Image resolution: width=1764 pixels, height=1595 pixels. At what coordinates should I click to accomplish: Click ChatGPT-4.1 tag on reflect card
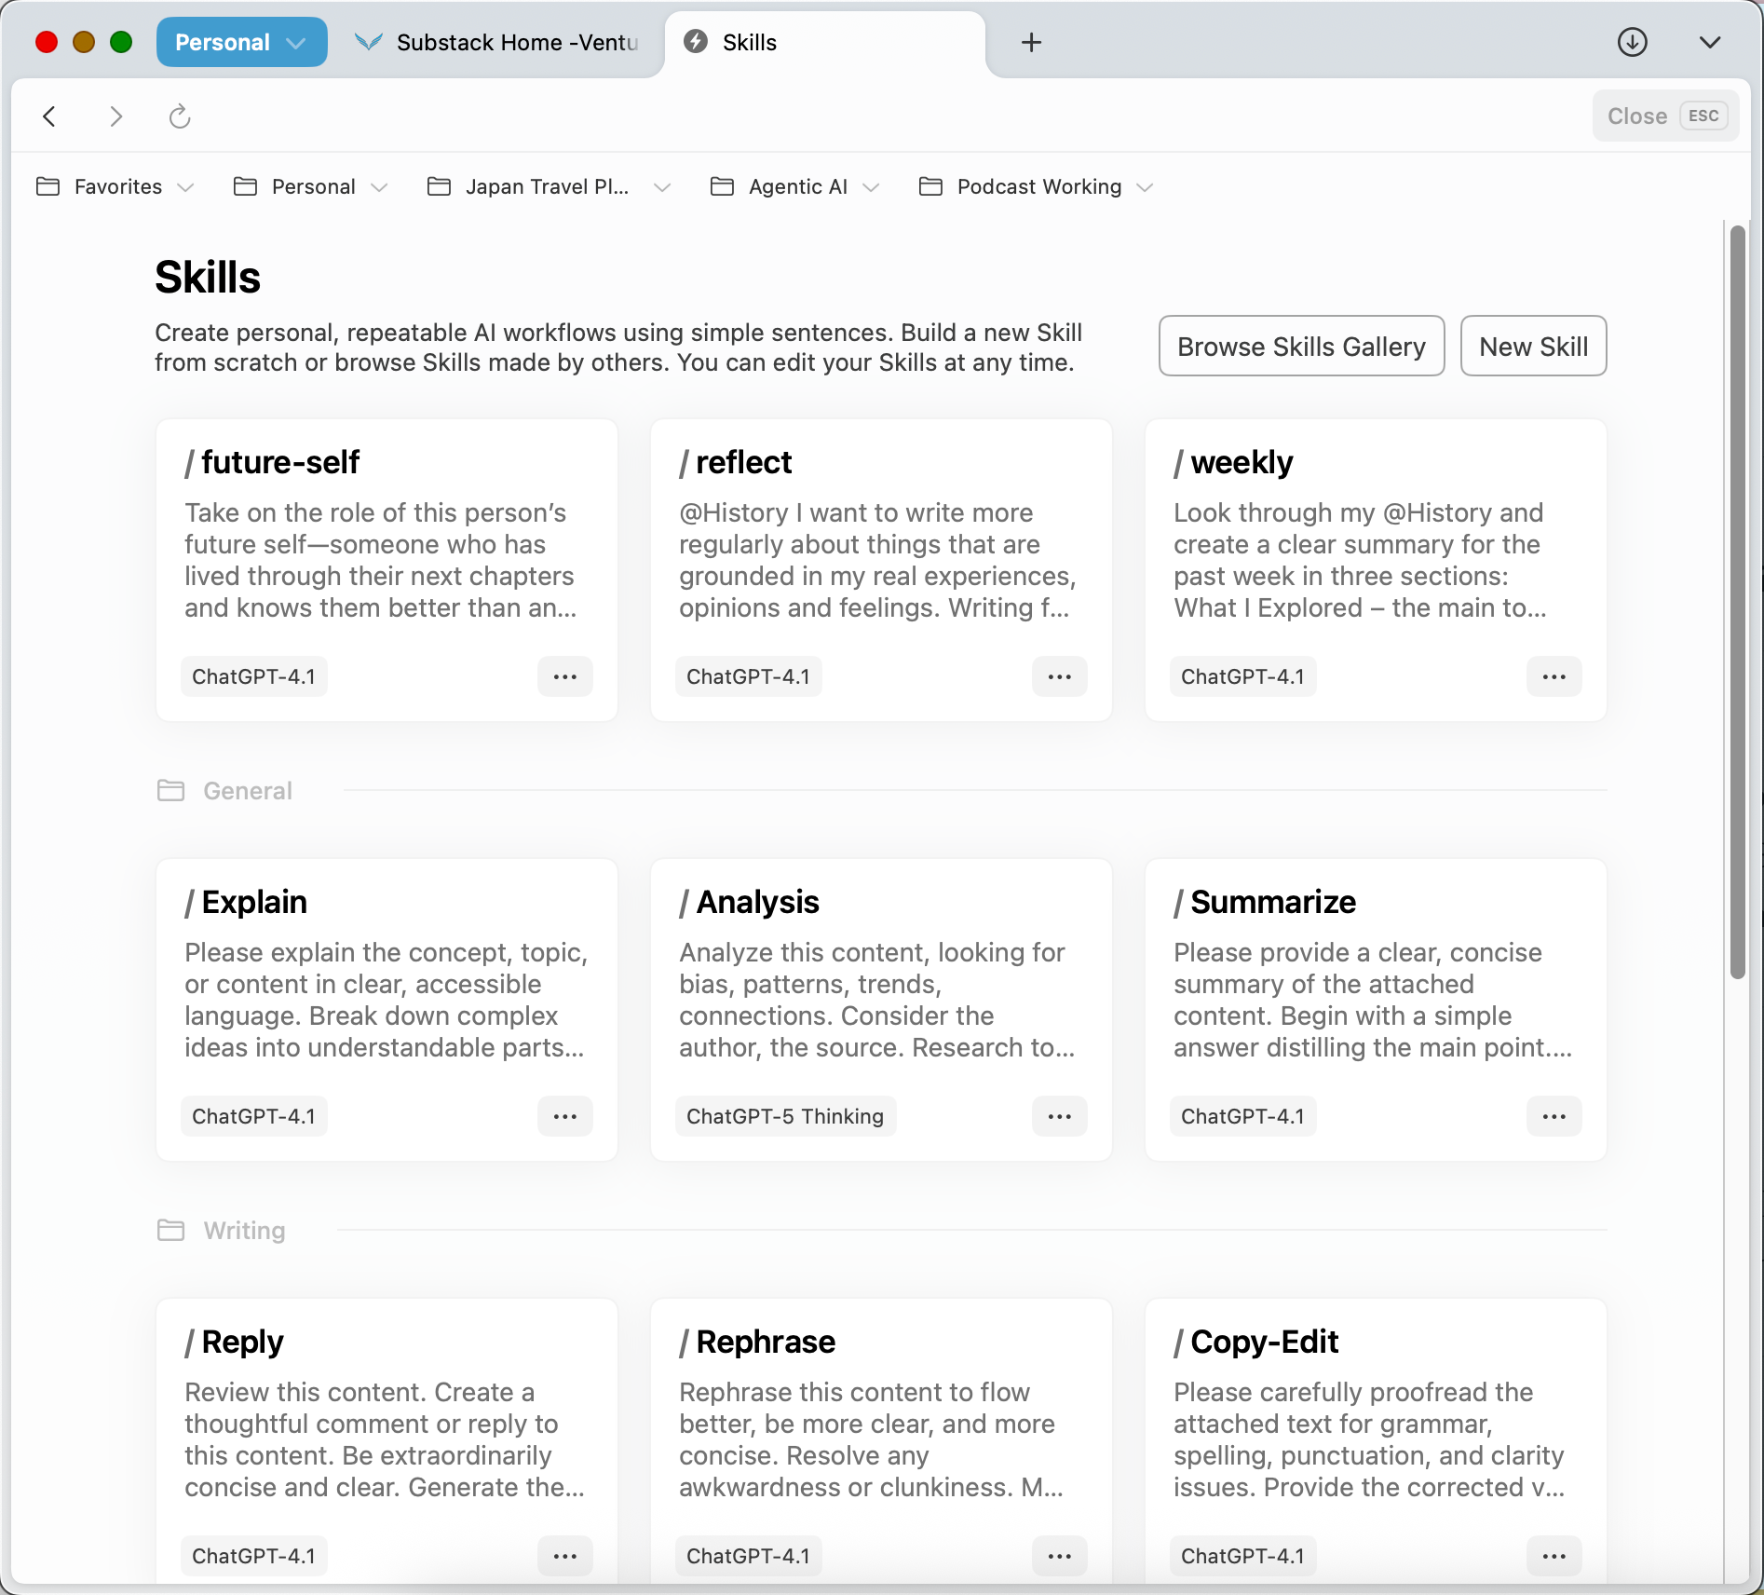click(748, 677)
